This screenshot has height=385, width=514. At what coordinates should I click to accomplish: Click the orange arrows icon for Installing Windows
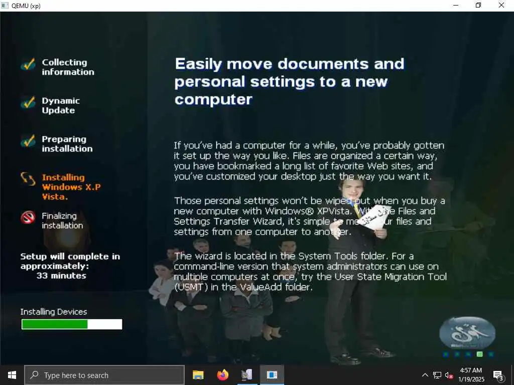click(x=28, y=179)
